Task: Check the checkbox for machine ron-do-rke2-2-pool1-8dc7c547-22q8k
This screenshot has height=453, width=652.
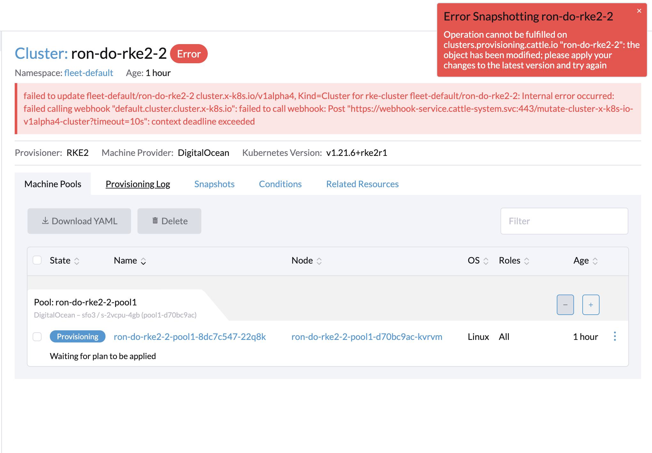Action: (x=37, y=337)
